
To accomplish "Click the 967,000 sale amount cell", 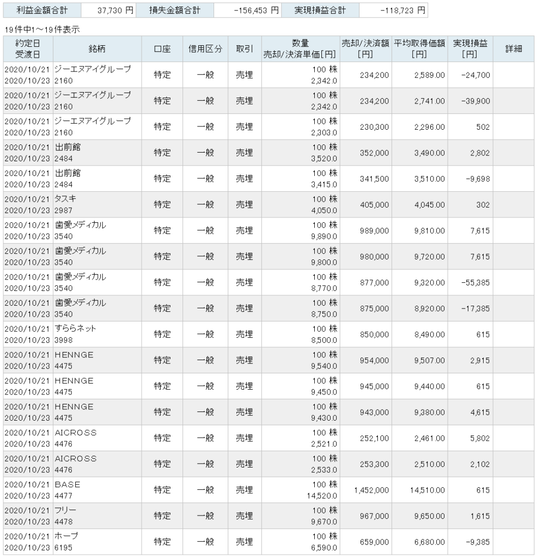I will [x=365, y=517].
